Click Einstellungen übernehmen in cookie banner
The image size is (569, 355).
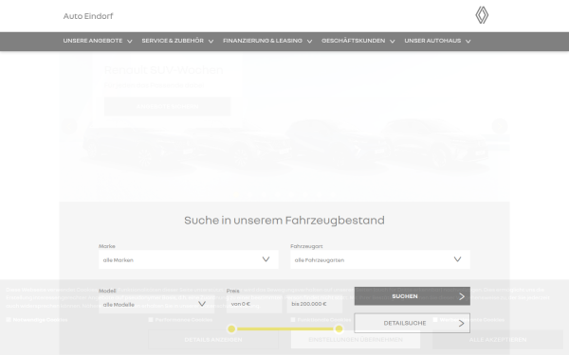(356, 340)
